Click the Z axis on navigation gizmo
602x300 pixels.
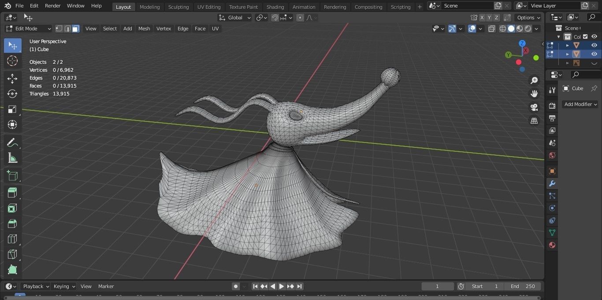point(522,44)
